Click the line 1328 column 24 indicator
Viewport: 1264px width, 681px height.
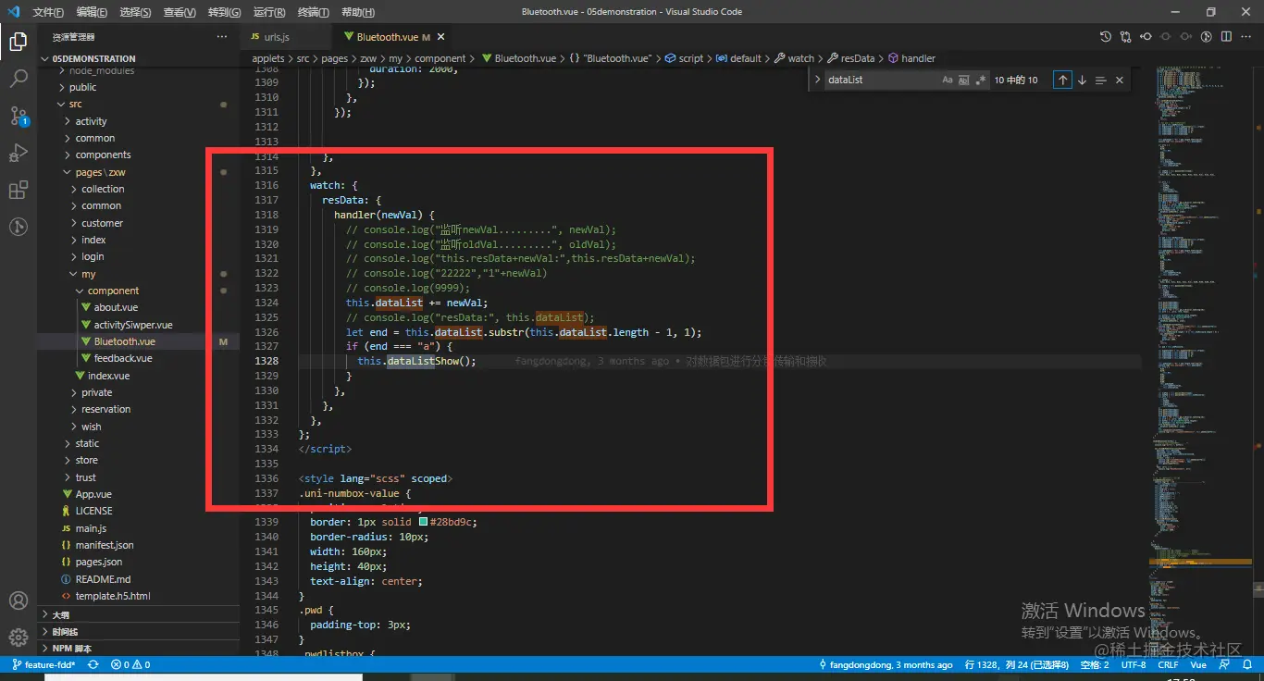(1017, 664)
